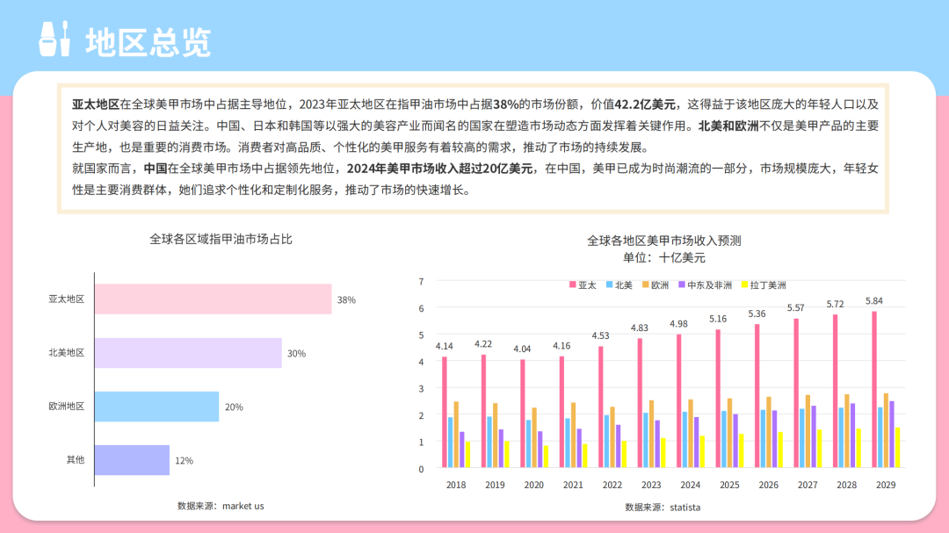
Task: Click the 5.16 value above 2025
Action: (x=718, y=319)
